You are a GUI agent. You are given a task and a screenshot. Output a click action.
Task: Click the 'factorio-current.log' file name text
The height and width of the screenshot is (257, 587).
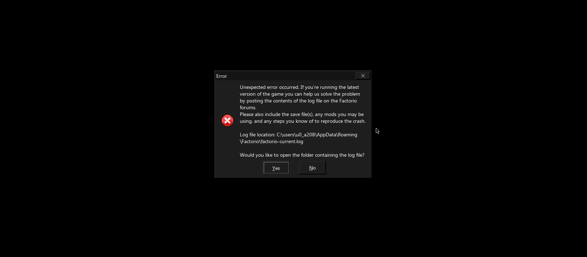pos(282,141)
